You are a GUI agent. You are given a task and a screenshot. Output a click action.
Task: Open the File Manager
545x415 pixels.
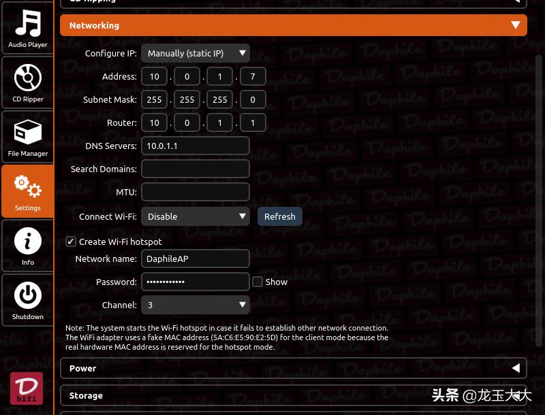click(27, 136)
